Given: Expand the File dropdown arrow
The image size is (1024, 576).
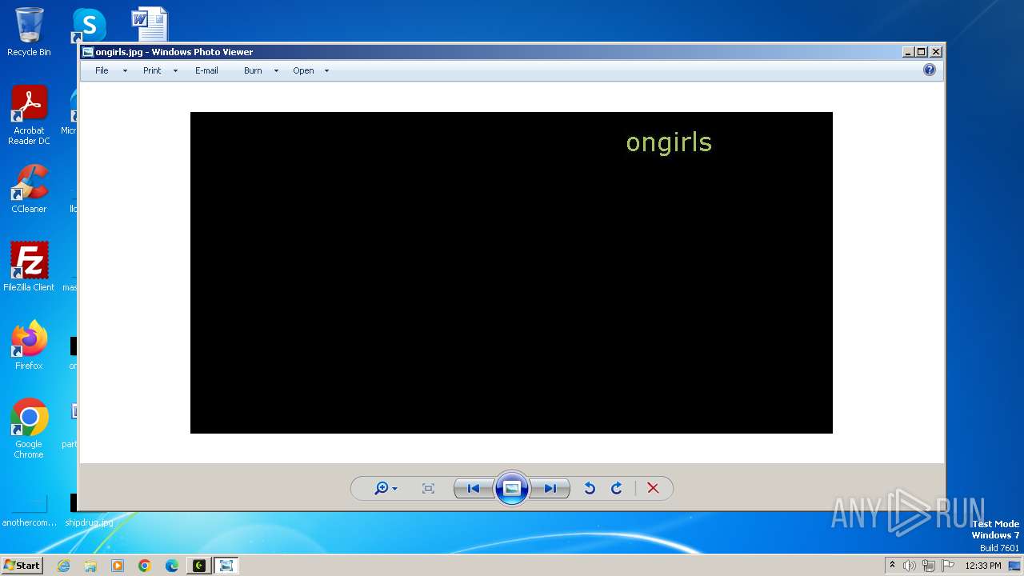Looking at the screenshot, I should click(x=125, y=71).
